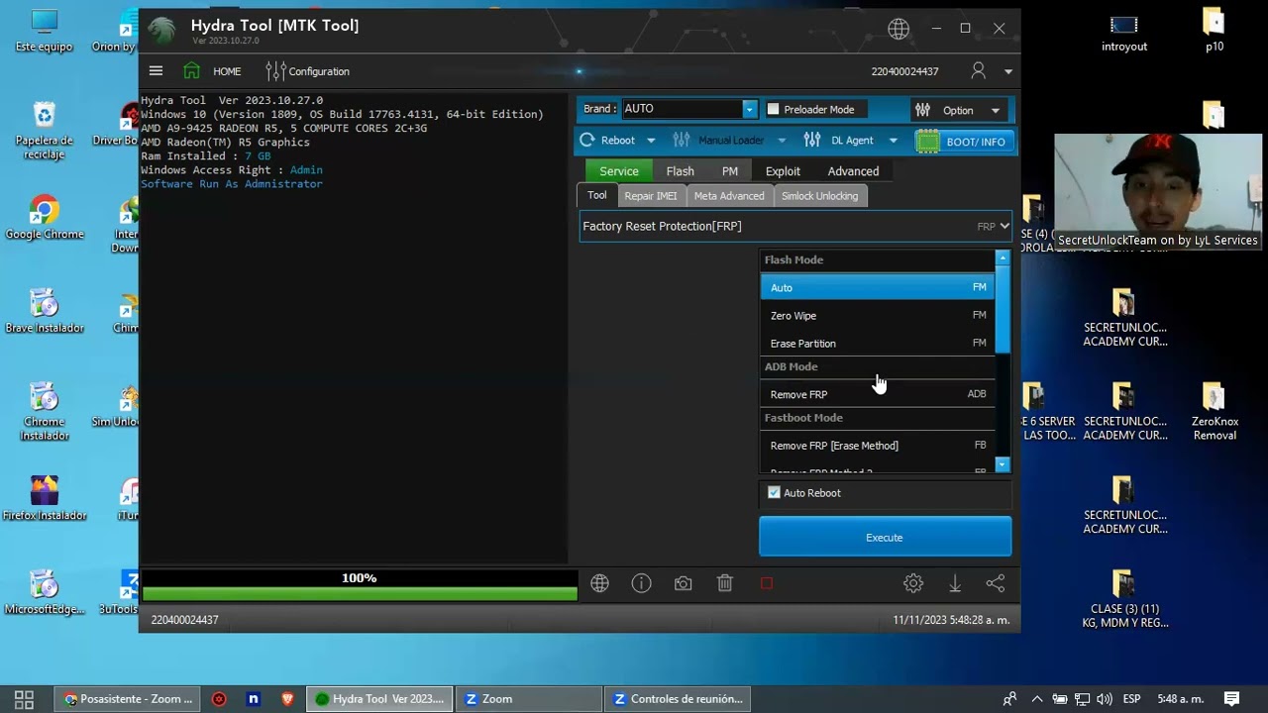Open the info icon in bottom toolbar
Screen dimensions: 1268x713
[642, 584]
